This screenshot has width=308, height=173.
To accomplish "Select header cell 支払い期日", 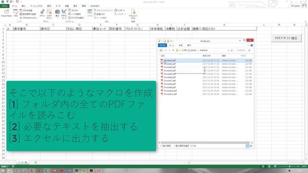I will [x=79, y=29].
